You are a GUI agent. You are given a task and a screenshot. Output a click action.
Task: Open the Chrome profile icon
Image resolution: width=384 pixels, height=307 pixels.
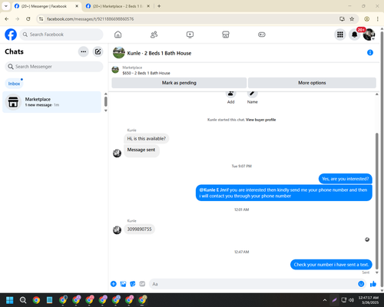(366, 19)
